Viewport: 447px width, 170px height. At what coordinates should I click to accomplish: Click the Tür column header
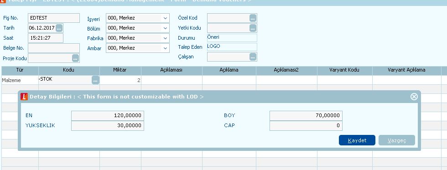(20, 70)
